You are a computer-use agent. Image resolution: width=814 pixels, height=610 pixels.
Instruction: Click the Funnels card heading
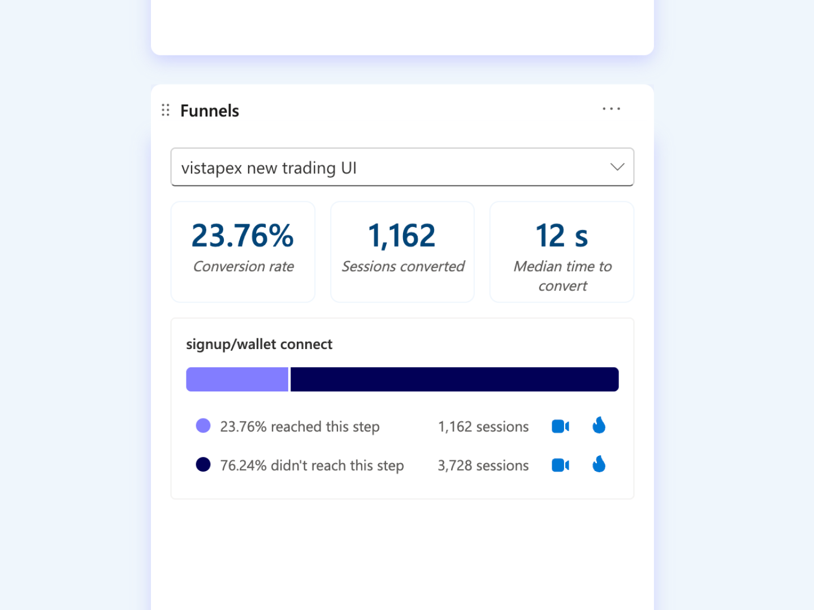(210, 111)
